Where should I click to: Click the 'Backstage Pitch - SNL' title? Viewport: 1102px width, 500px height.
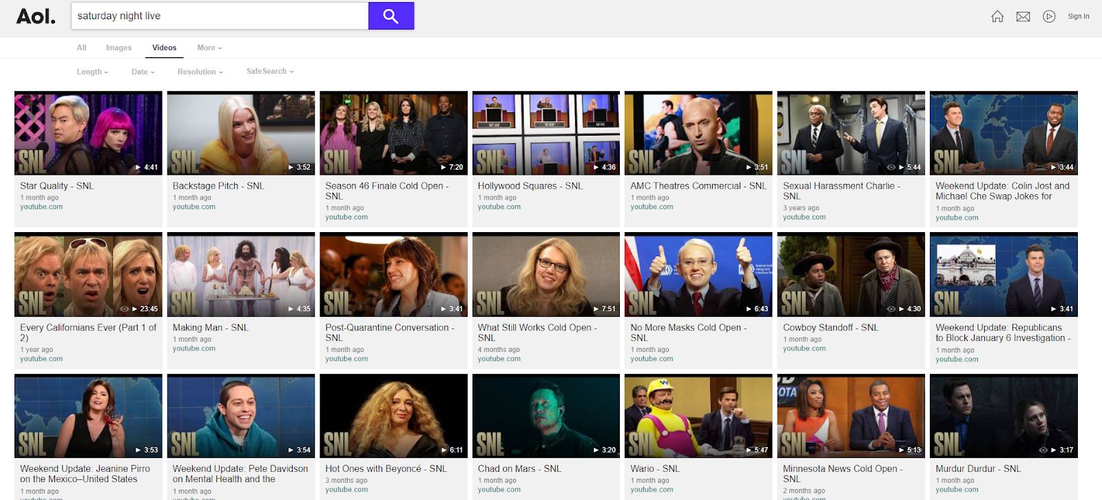pyautogui.click(x=218, y=186)
